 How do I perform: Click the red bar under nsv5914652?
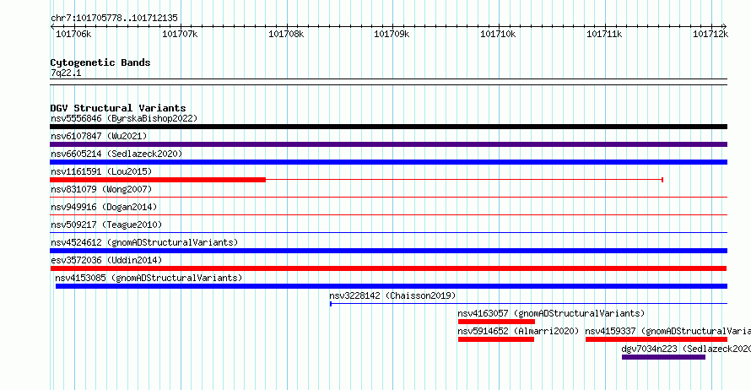[x=495, y=339]
